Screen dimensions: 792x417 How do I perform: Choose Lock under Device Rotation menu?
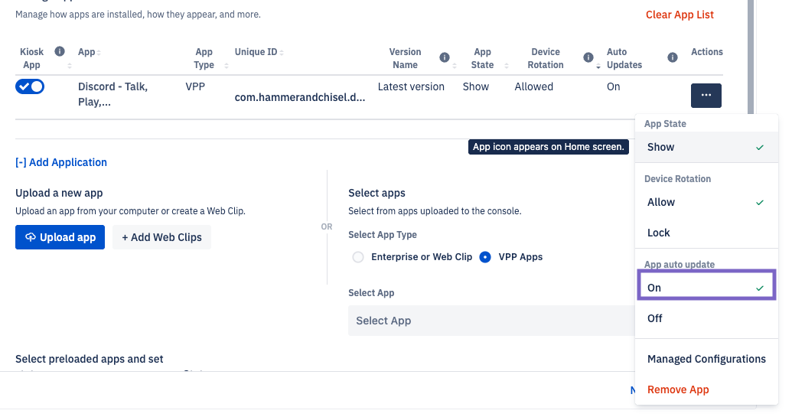(x=706, y=233)
